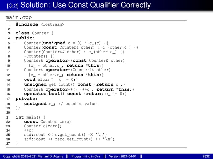213x159 pixels.
Task: Click line number 10 in the gutter
Action: [8, 66]
